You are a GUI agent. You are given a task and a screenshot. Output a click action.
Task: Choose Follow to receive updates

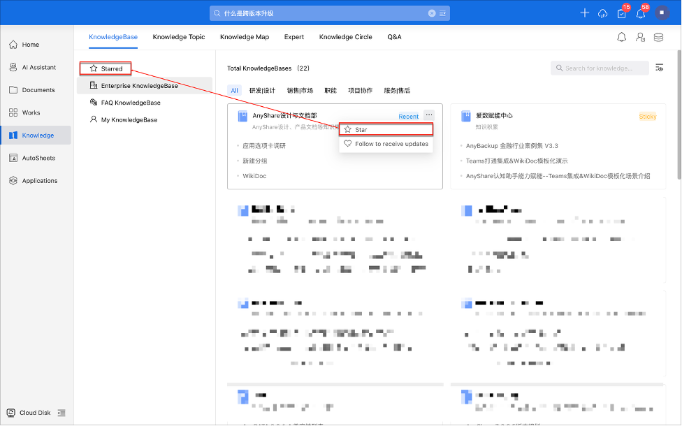pos(386,144)
